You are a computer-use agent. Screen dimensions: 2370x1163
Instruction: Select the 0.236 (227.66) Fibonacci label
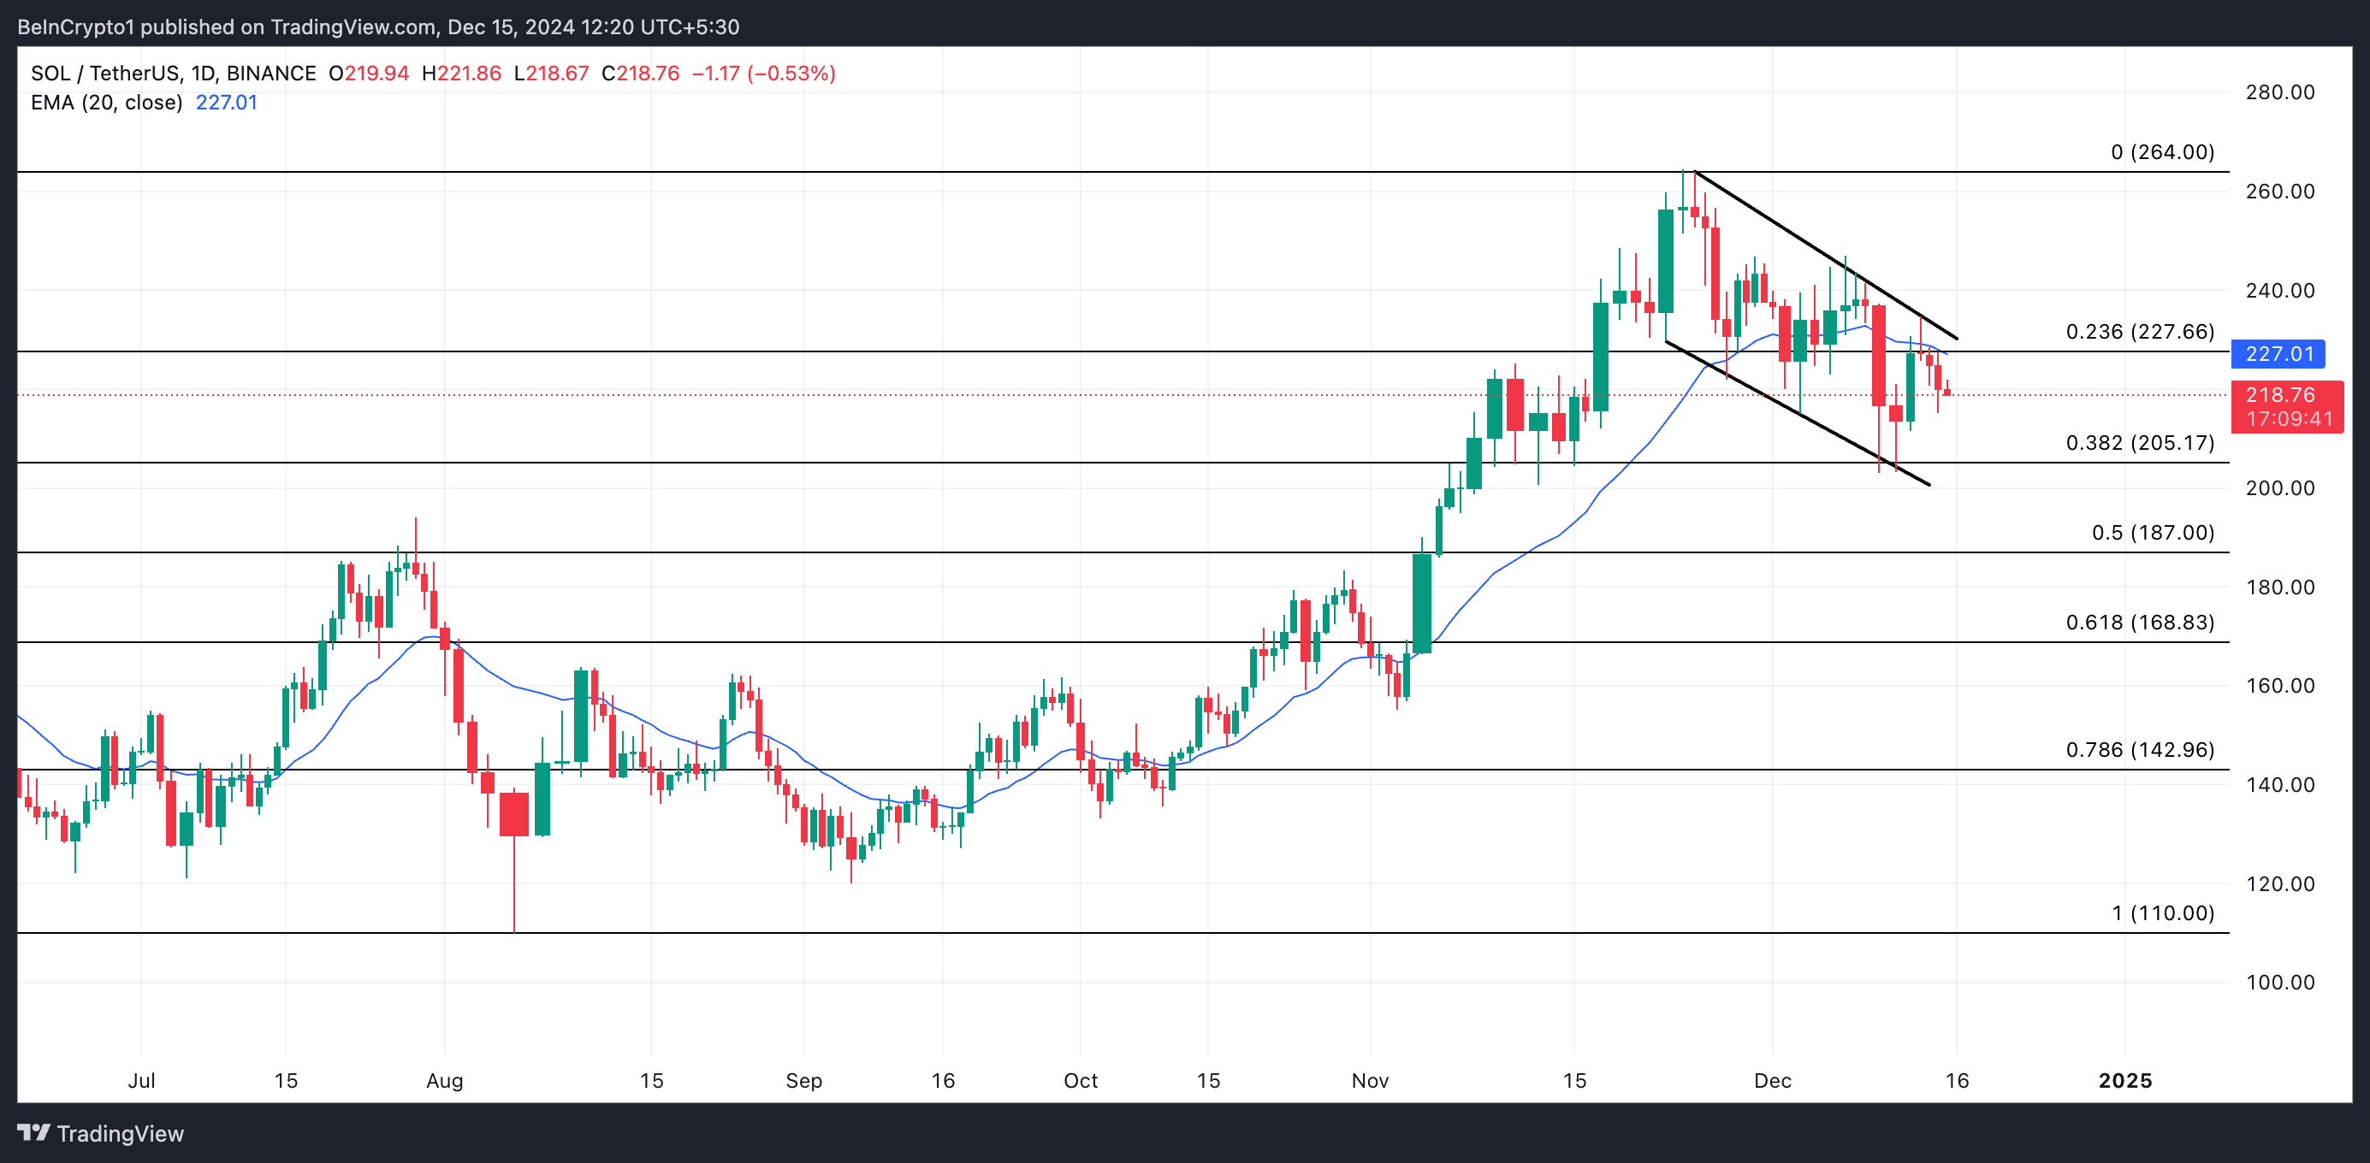coord(2139,332)
